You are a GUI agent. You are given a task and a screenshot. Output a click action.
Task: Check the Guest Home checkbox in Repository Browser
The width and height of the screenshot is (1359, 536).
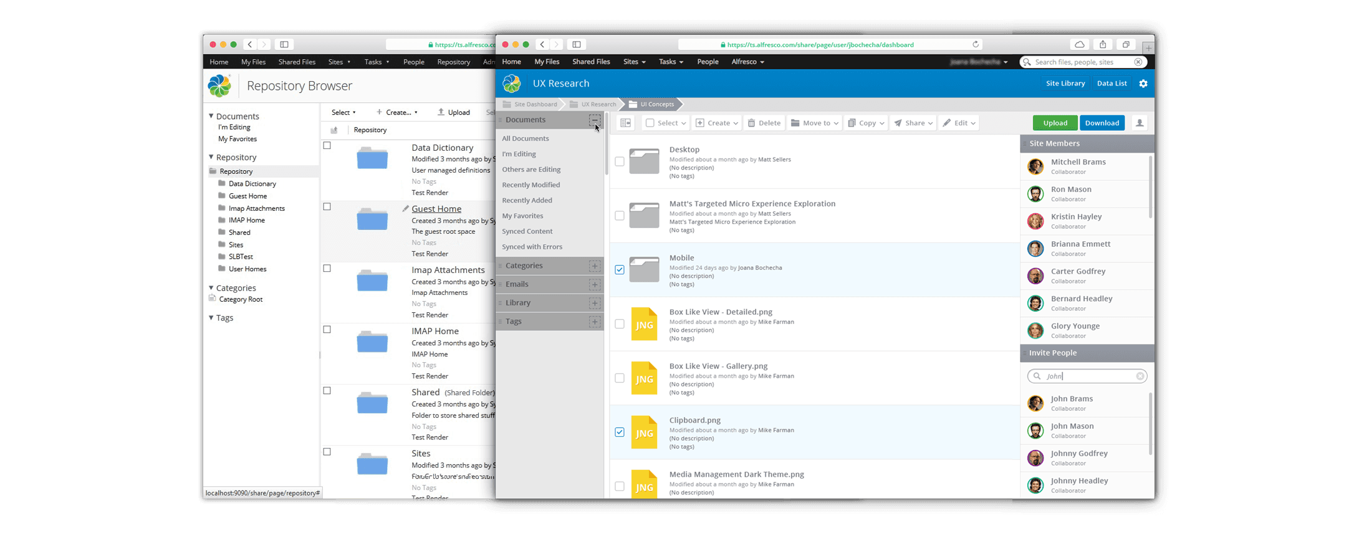click(x=327, y=206)
